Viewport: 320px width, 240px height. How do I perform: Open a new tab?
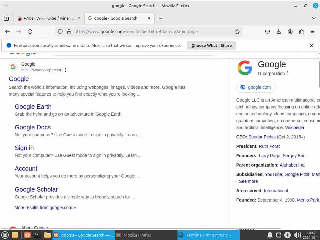pyautogui.click(x=161, y=18)
